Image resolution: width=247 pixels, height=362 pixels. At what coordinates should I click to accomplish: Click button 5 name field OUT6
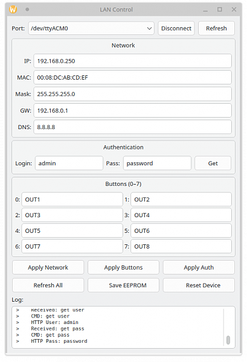point(181,231)
